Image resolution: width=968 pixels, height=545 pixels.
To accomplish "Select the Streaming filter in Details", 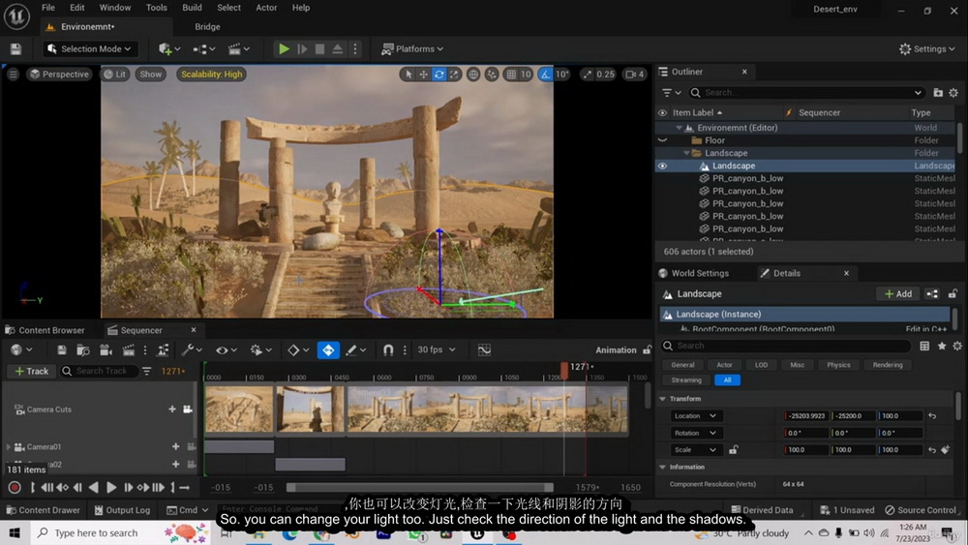I will pyautogui.click(x=686, y=380).
